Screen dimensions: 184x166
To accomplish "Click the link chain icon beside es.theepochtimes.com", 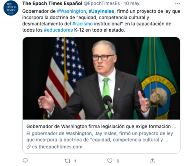I will [29, 147].
